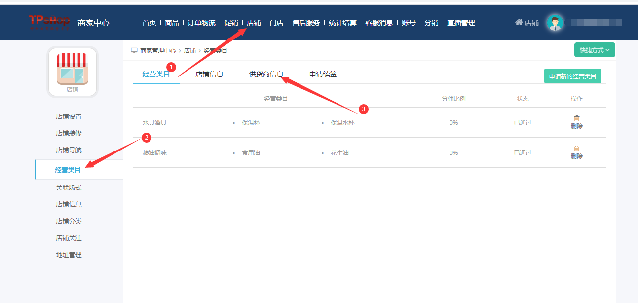The height and width of the screenshot is (303, 638).
Task: Delete the 保温水杯 category row
Action: coord(576,122)
